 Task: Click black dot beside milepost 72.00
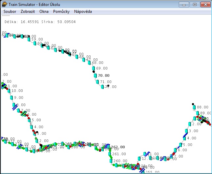(x=108, y=86)
